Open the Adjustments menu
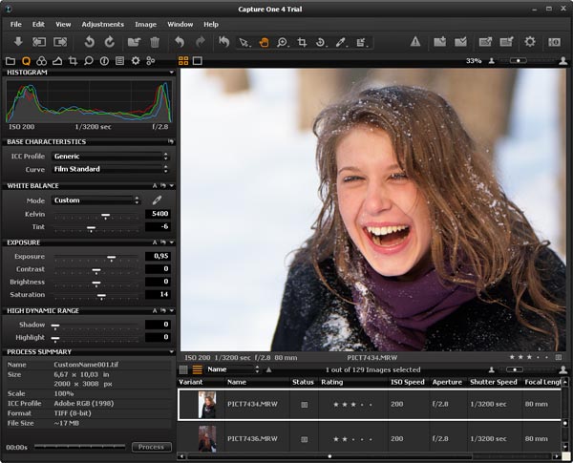The height and width of the screenshot is (463, 573). (x=102, y=24)
